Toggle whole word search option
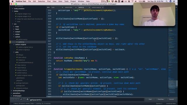 18,99
